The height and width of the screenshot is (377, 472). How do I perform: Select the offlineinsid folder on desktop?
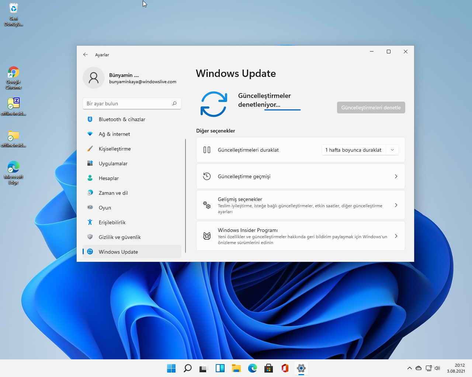[14, 138]
